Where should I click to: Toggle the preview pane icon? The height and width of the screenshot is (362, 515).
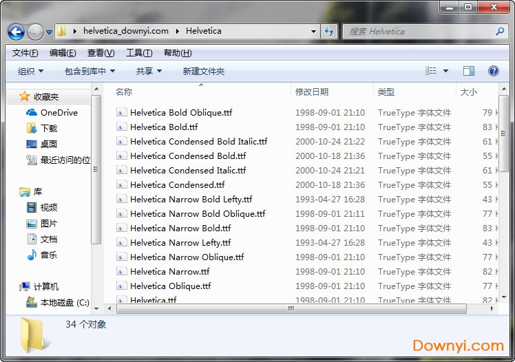coord(469,71)
